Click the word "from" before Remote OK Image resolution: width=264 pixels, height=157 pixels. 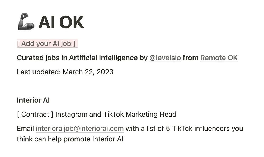[x=191, y=58]
